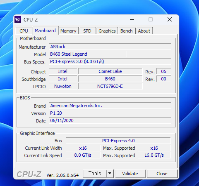Click the Close button at bottom
199x186 pixels.
click(162, 174)
